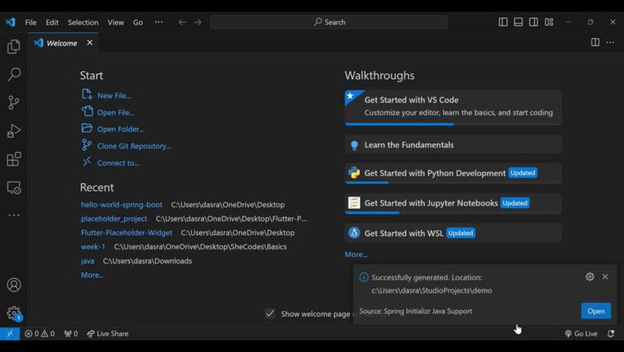The image size is (624, 352).
Task: Open the Remote Explorer view
Action: click(x=14, y=188)
